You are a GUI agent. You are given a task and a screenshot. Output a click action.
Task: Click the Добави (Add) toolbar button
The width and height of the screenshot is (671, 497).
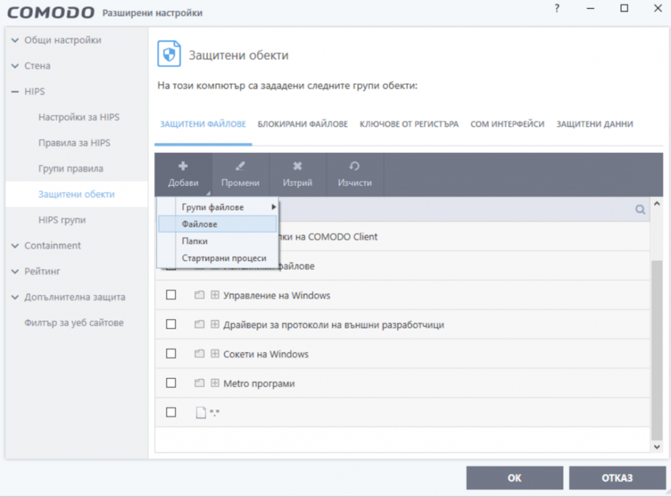[x=183, y=174]
